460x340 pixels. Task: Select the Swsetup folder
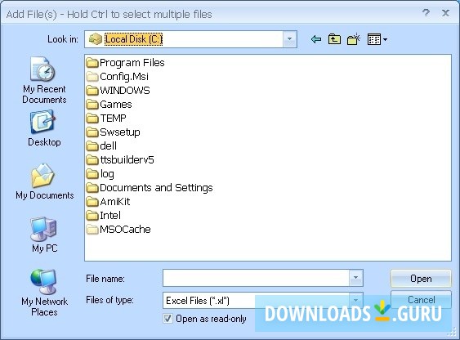114,132
